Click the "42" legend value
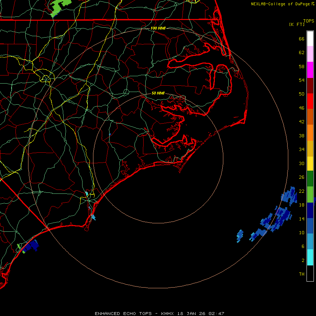The width and height of the screenshot is (316, 316). coord(302,122)
